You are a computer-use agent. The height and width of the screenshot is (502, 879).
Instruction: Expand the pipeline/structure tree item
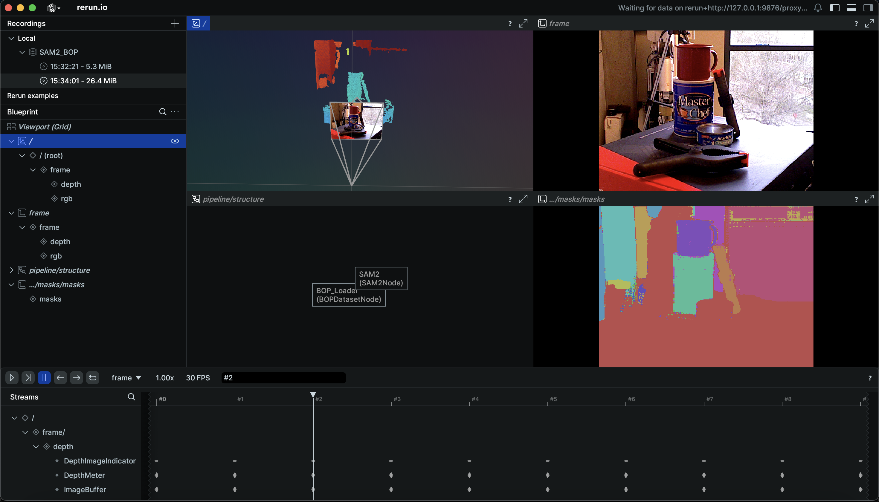[11, 270]
